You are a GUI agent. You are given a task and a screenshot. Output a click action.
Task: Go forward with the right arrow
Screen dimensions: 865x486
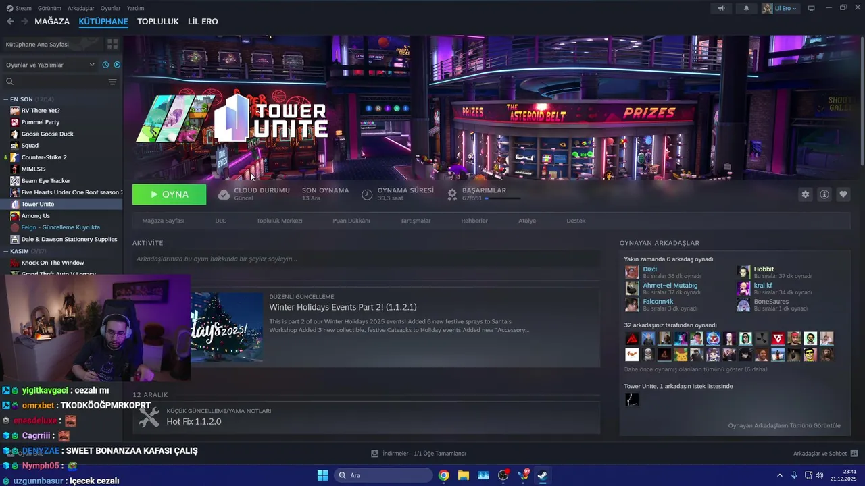point(24,22)
